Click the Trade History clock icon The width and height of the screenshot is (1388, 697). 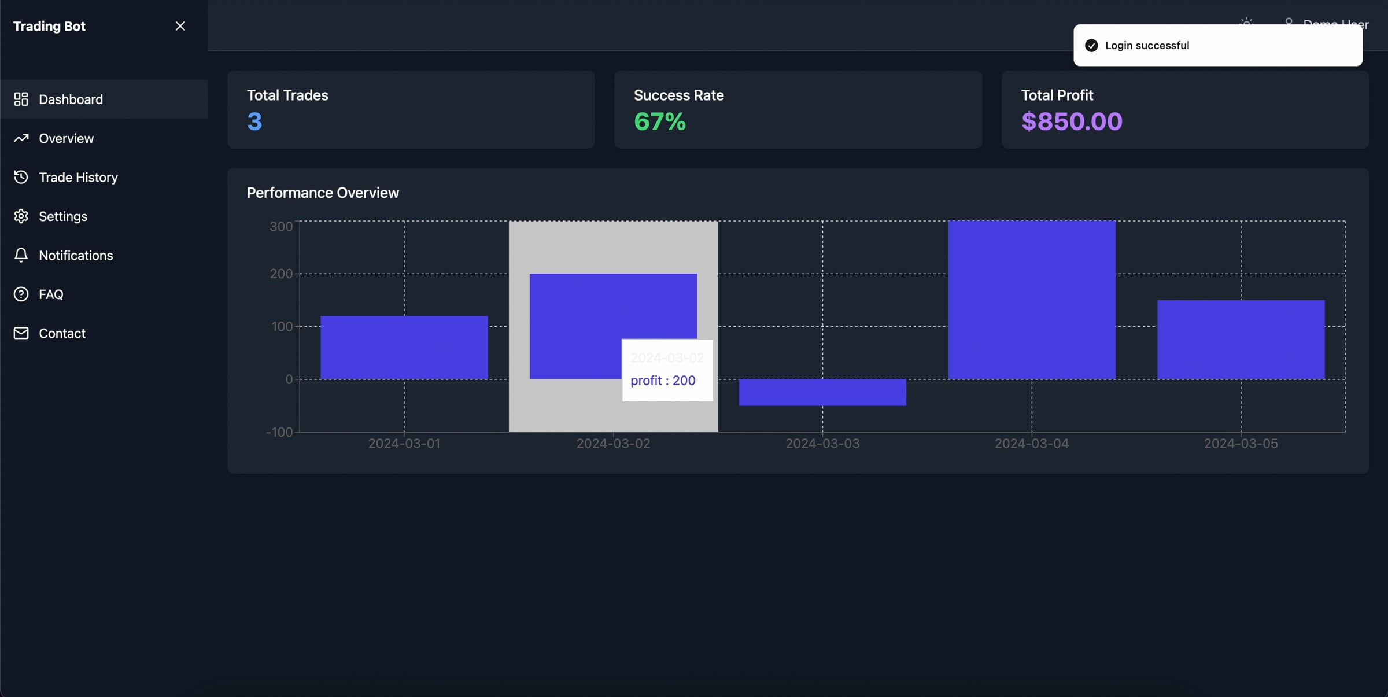click(21, 177)
